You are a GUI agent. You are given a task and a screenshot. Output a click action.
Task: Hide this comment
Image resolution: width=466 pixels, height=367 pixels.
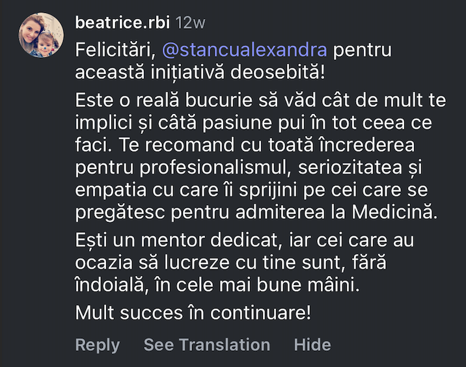(312, 344)
